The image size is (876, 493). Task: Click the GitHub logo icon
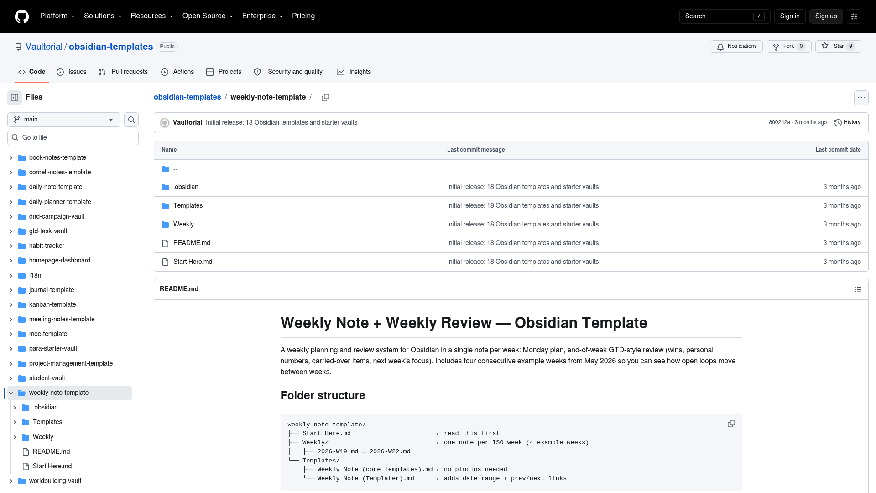point(22,16)
